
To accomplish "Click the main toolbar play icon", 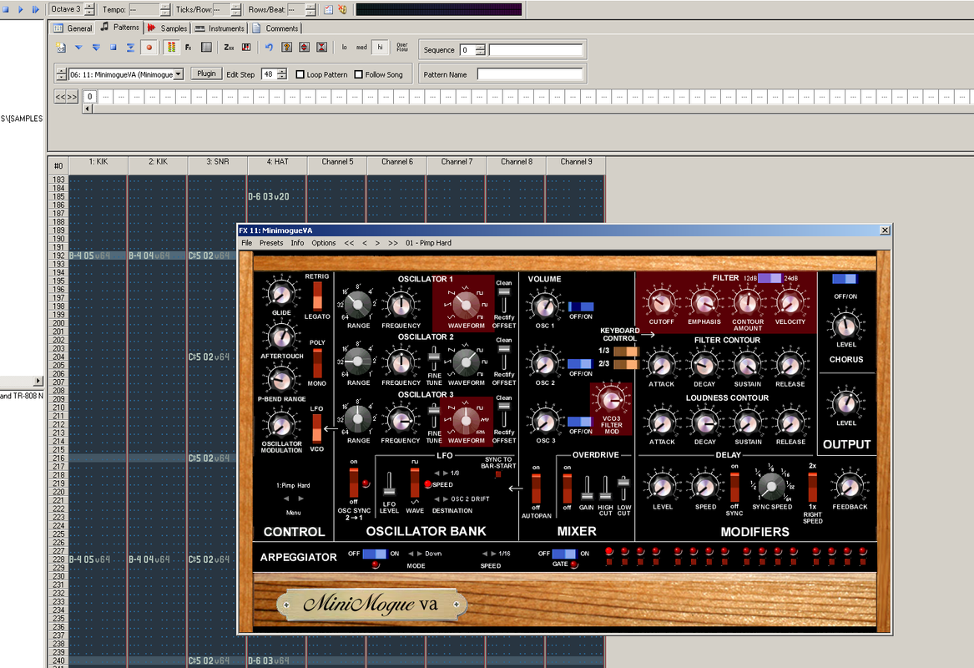I will [x=21, y=9].
